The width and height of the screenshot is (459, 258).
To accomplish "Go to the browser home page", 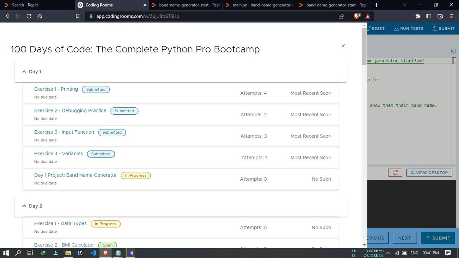I will point(39,16).
